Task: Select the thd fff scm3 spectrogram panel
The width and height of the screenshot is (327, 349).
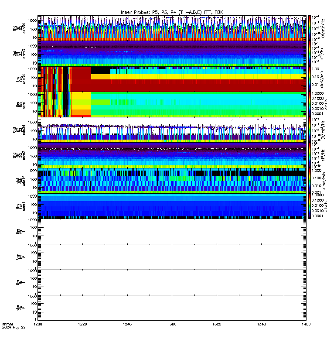Action: click(172, 155)
